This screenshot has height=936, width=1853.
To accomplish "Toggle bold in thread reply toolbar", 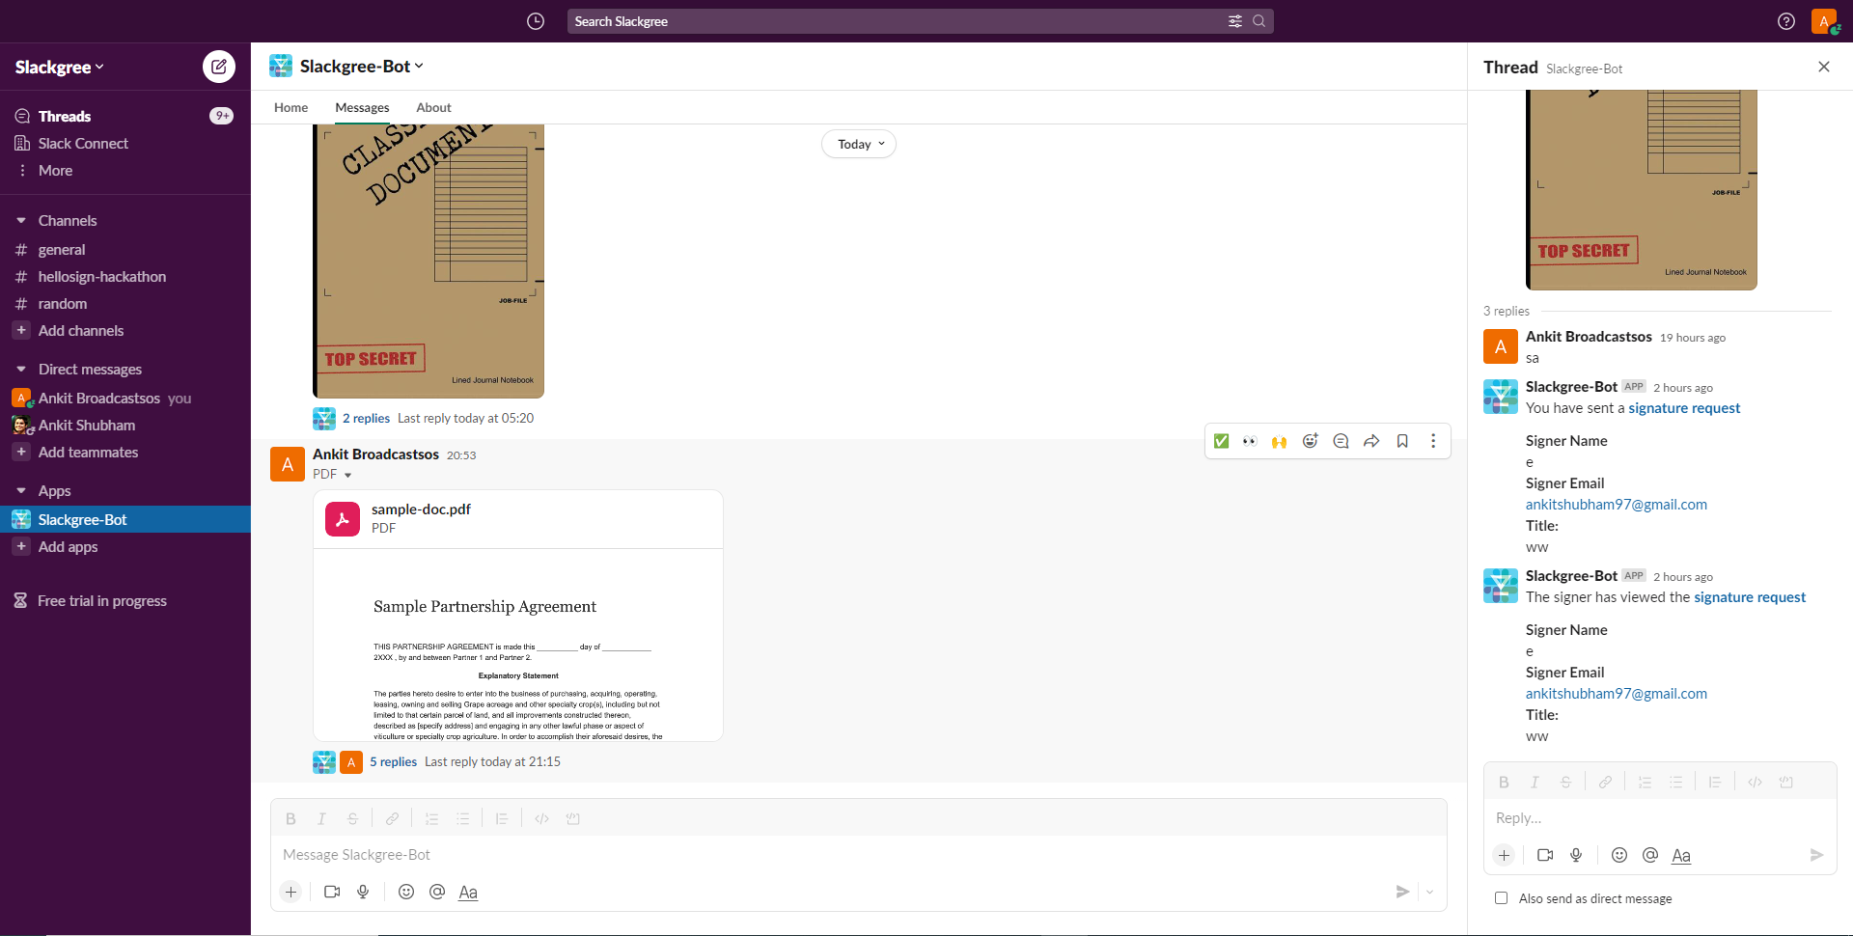I will click(1504, 782).
